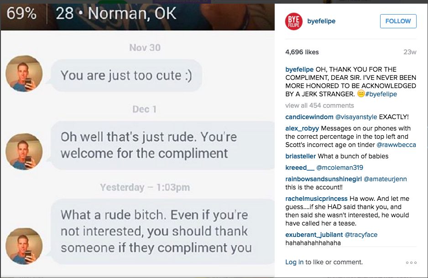View the 4,696 likes list
Image resolution: width=428 pixels, height=278 pixels.
[302, 52]
